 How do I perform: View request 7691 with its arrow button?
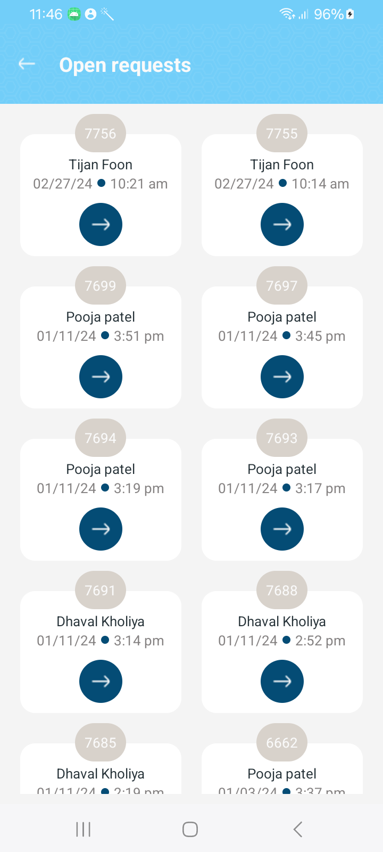pos(101,681)
